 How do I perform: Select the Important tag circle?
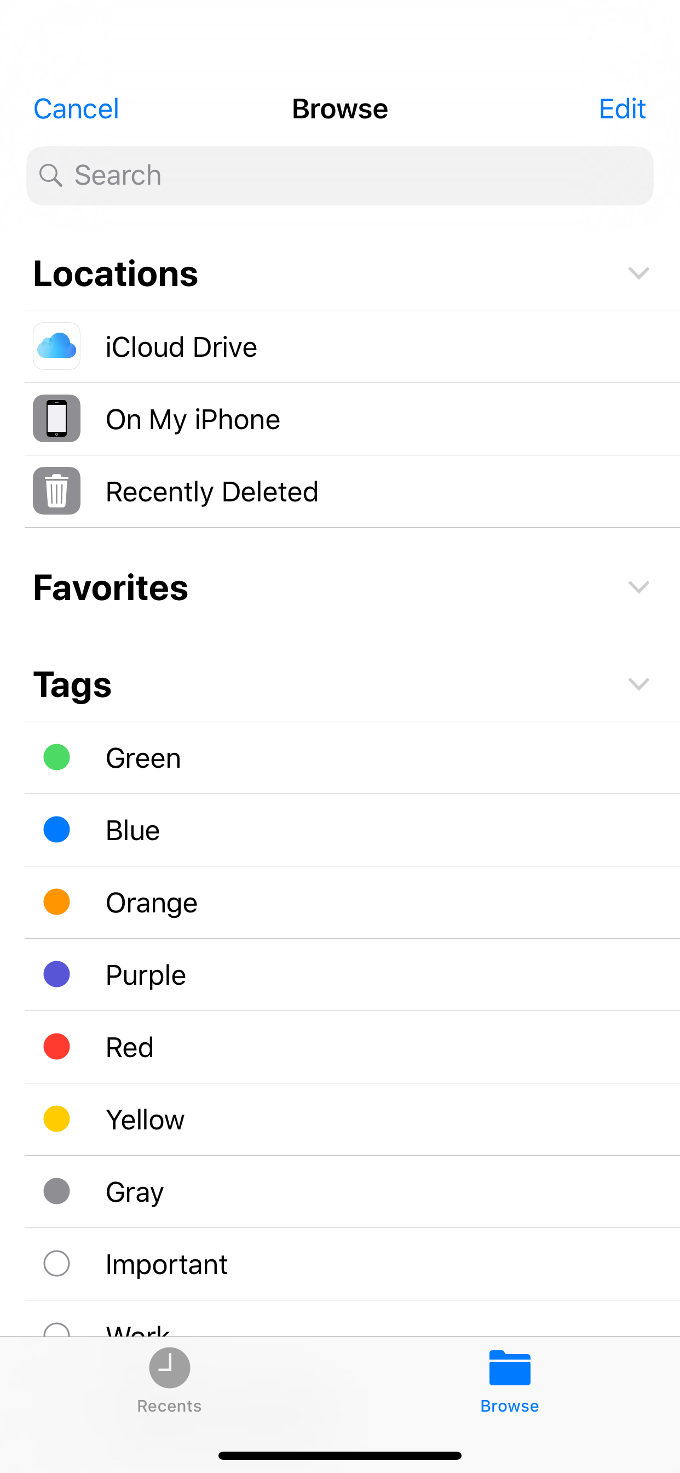pyautogui.click(x=56, y=1264)
